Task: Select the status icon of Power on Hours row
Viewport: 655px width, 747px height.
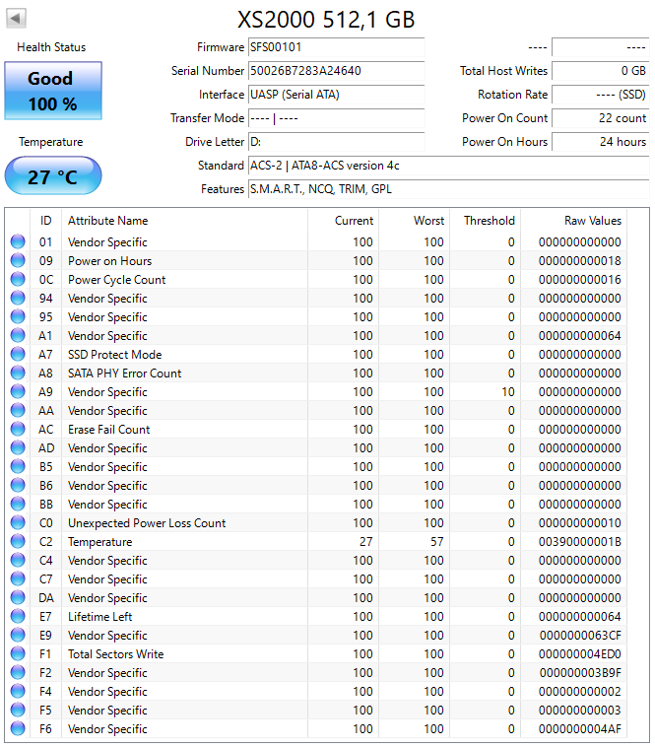Action: pyautogui.click(x=18, y=260)
